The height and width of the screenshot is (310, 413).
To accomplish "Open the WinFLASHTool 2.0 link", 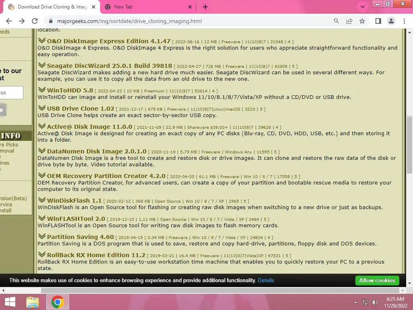I will tap(76, 219).
